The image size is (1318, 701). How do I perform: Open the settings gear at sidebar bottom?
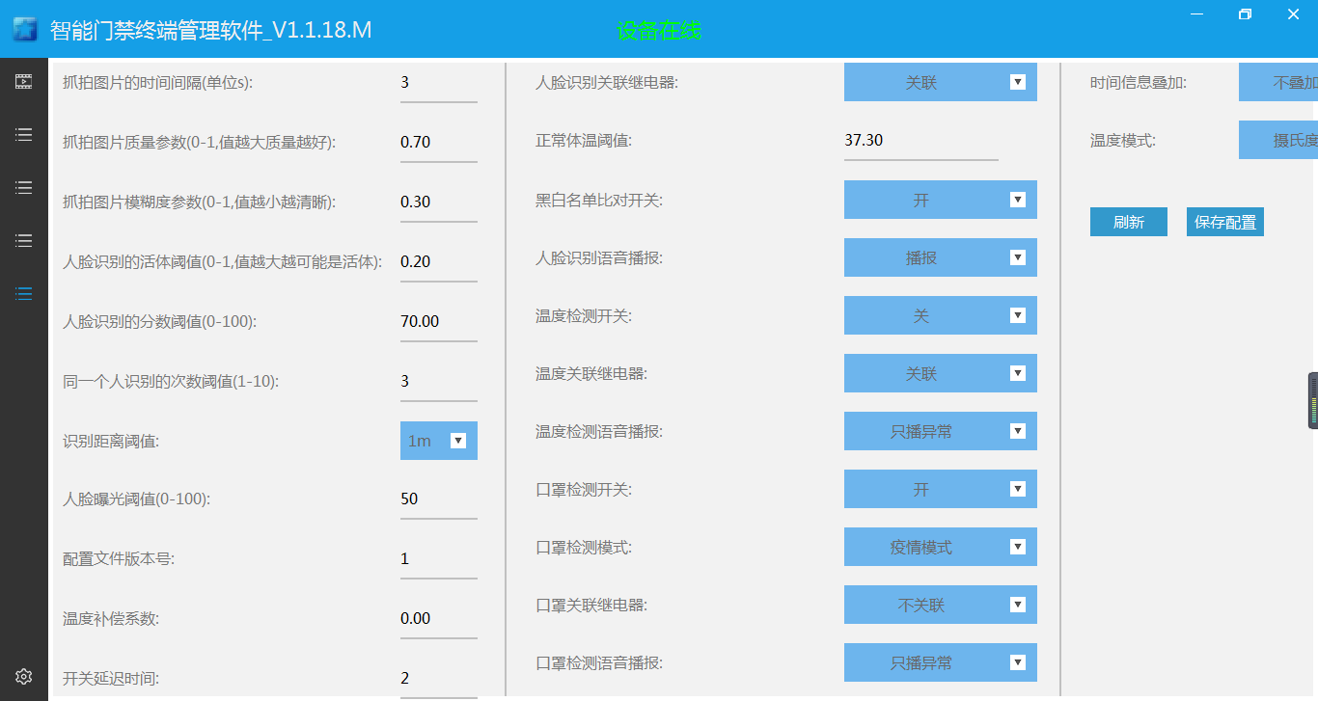pos(24,675)
